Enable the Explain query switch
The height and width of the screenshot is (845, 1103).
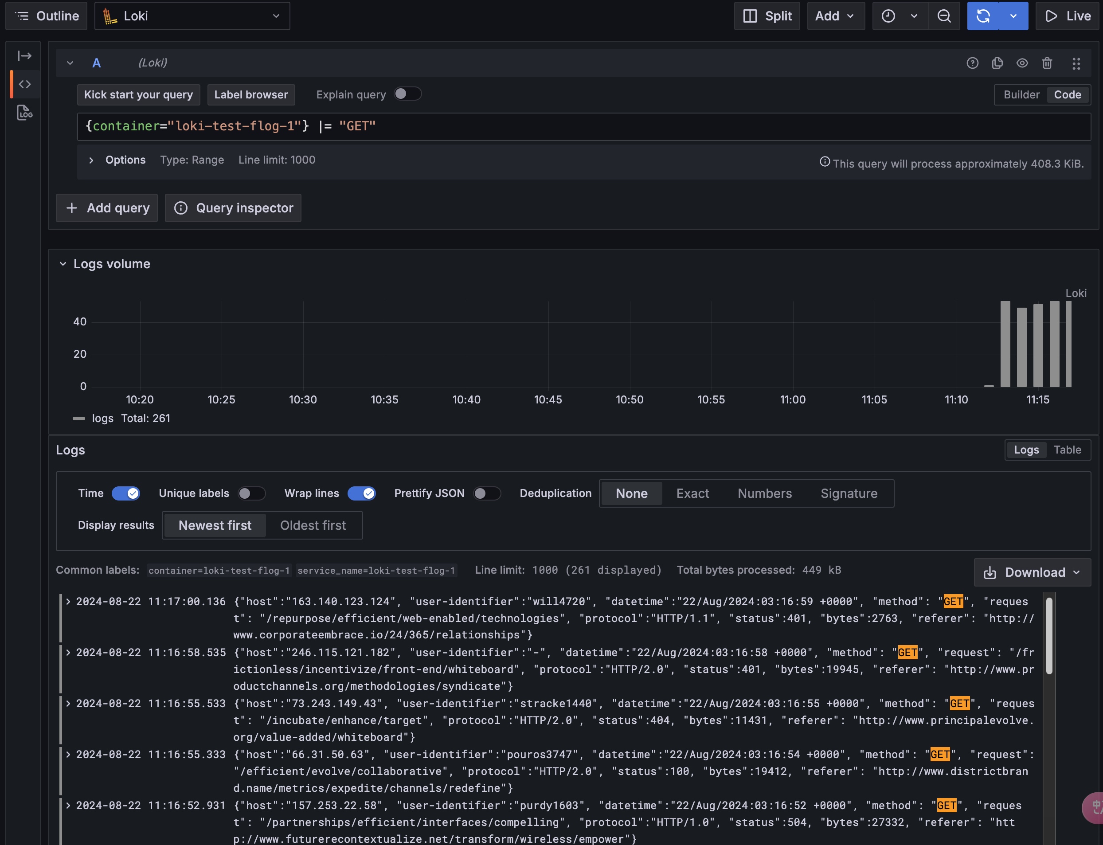(407, 94)
